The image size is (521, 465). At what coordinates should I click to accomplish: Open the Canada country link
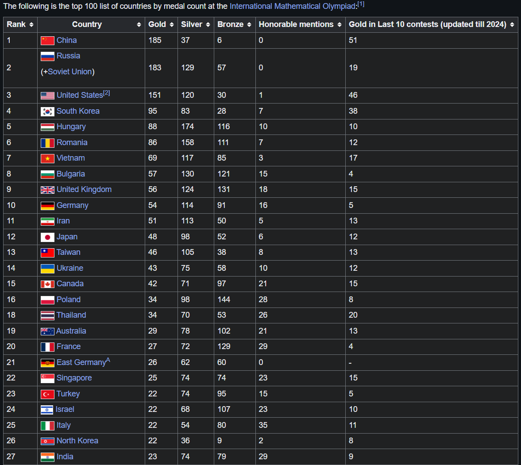coord(70,284)
